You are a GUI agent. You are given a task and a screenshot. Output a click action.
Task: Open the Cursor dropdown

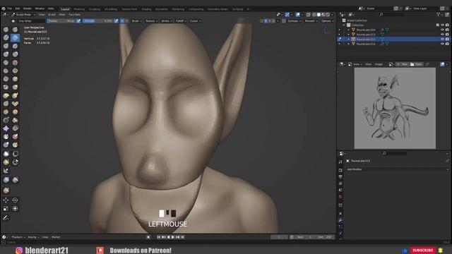click(195, 20)
